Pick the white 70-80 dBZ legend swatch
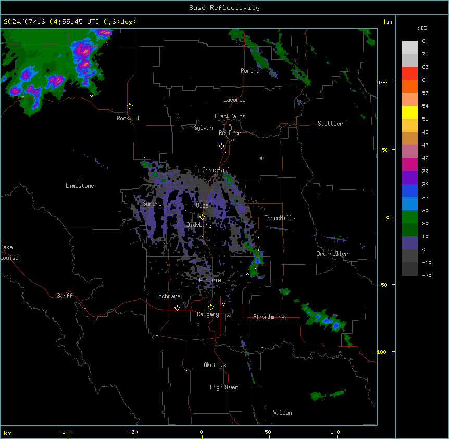Screen dimensions: 449x439 [x=409, y=47]
